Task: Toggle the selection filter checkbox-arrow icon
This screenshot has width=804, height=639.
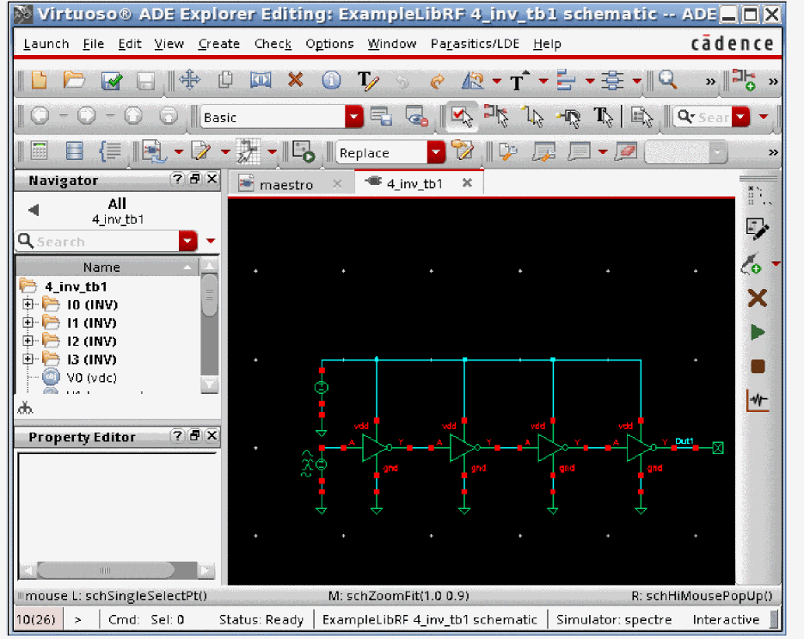Action: click(463, 117)
